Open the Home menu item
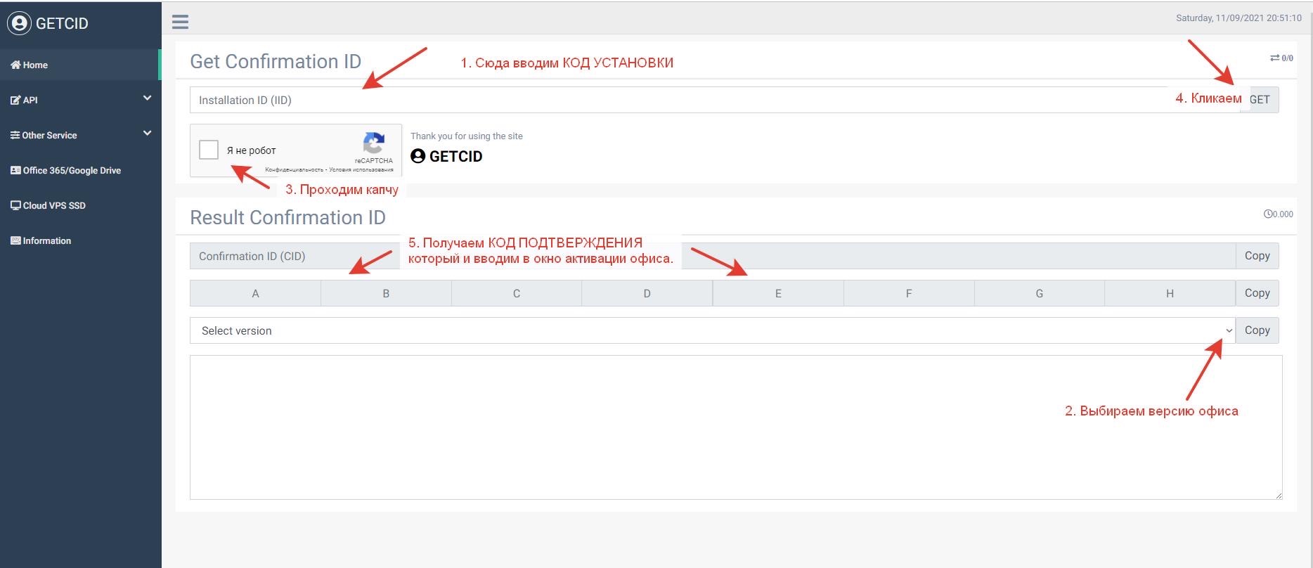1313x568 pixels. point(80,65)
